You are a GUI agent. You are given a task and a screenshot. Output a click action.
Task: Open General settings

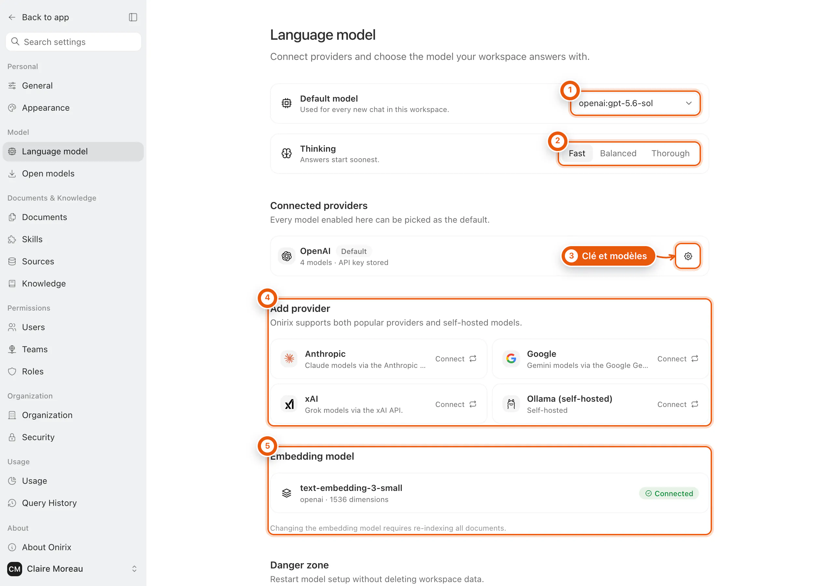click(73, 86)
